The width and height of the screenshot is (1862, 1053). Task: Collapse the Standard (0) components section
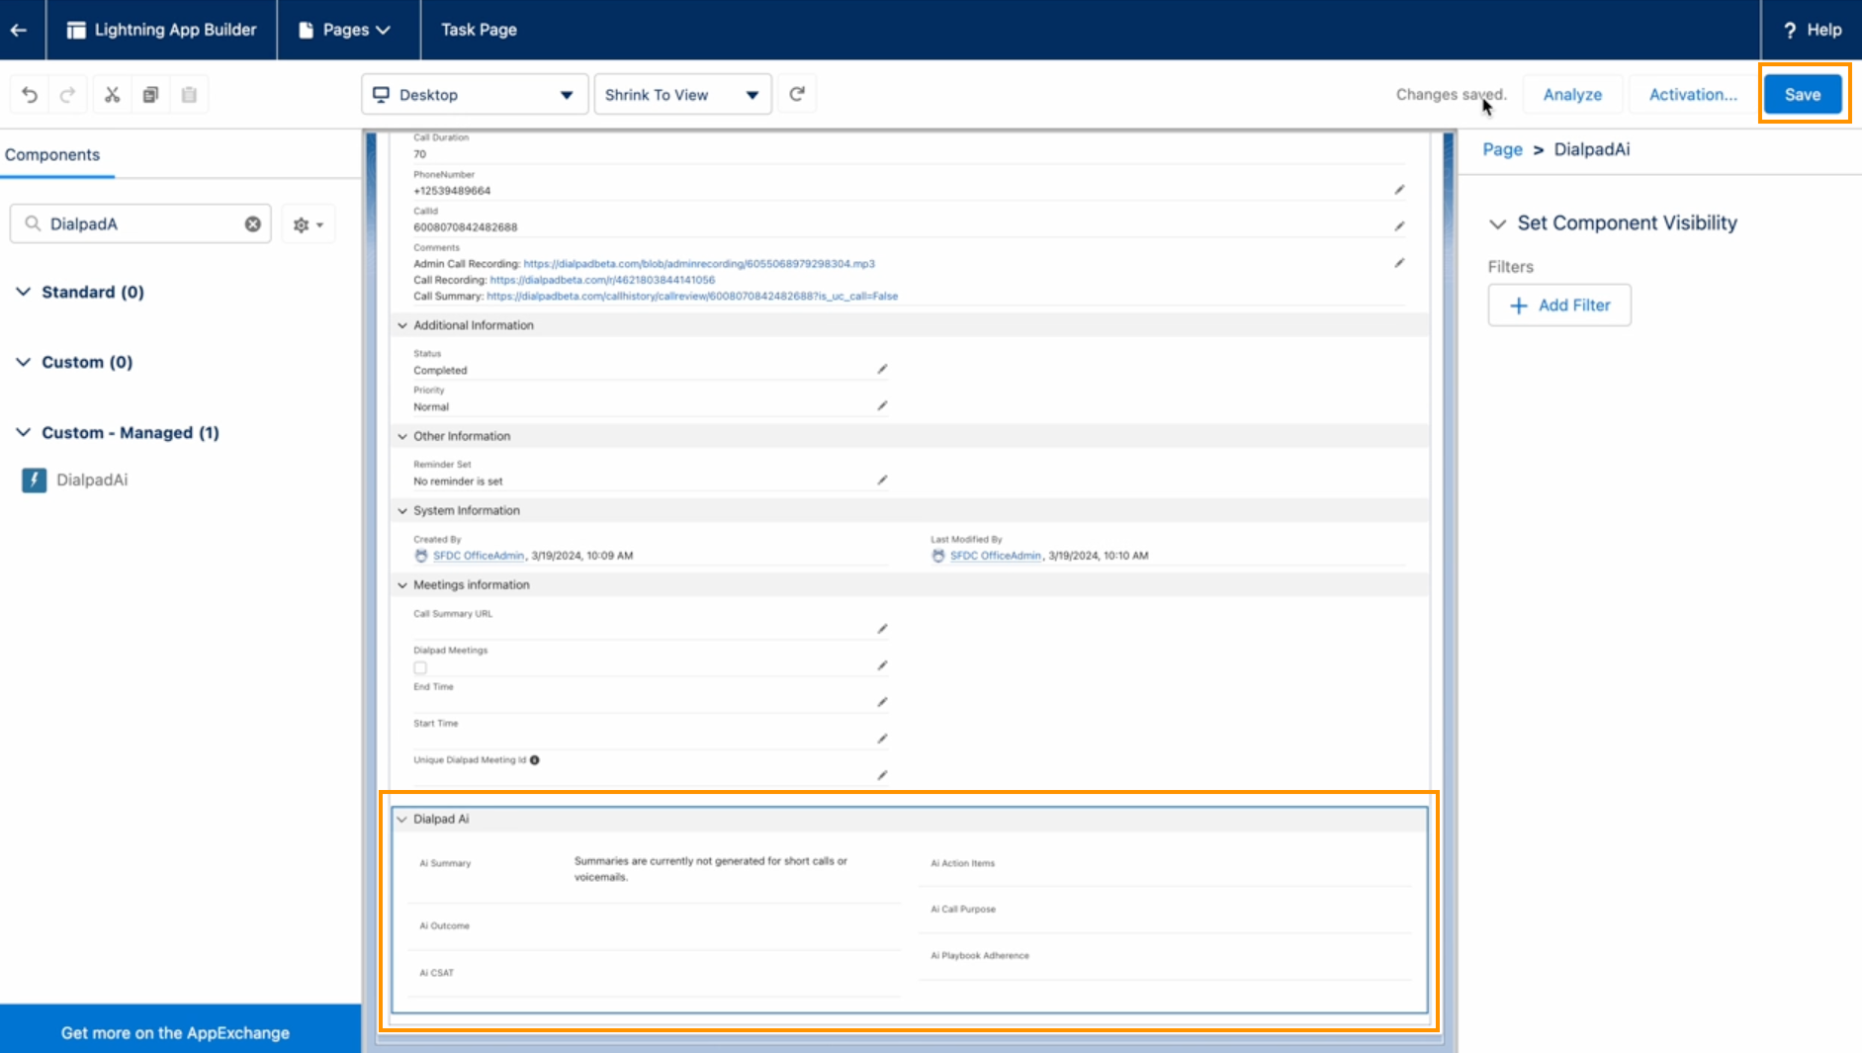[x=24, y=292]
